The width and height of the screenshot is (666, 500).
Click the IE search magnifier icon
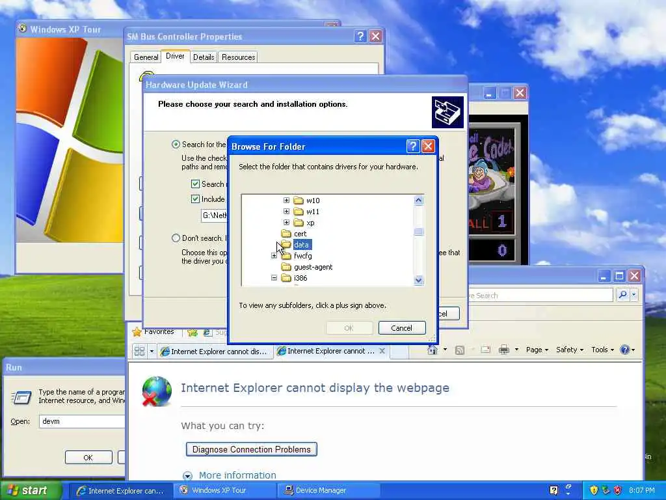622,294
